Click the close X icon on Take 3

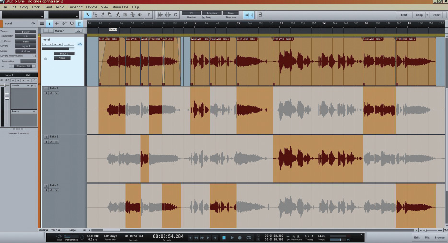(56, 190)
